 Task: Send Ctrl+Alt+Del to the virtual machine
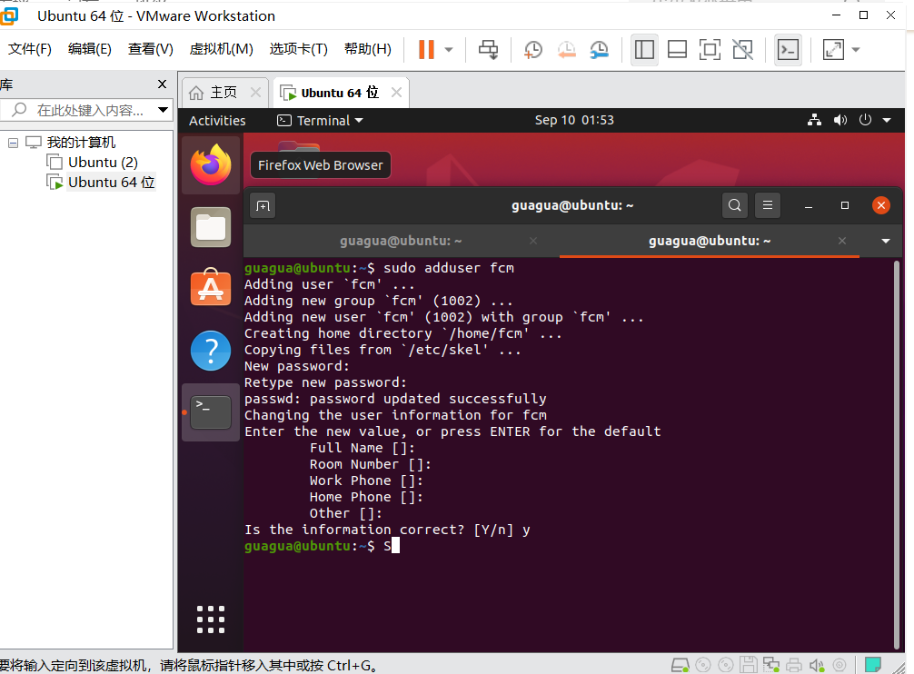pyautogui.click(x=489, y=50)
